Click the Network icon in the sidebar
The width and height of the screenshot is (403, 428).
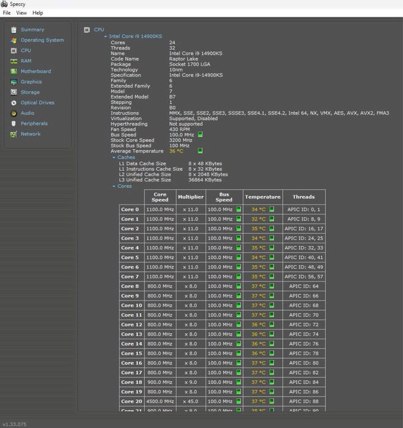point(13,134)
